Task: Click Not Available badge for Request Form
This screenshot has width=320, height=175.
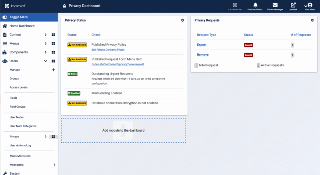Action: tap(77, 59)
